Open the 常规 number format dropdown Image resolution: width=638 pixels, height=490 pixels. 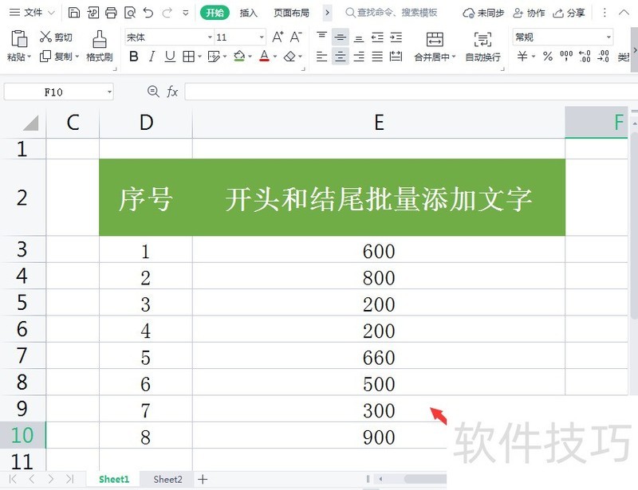click(608, 37)
